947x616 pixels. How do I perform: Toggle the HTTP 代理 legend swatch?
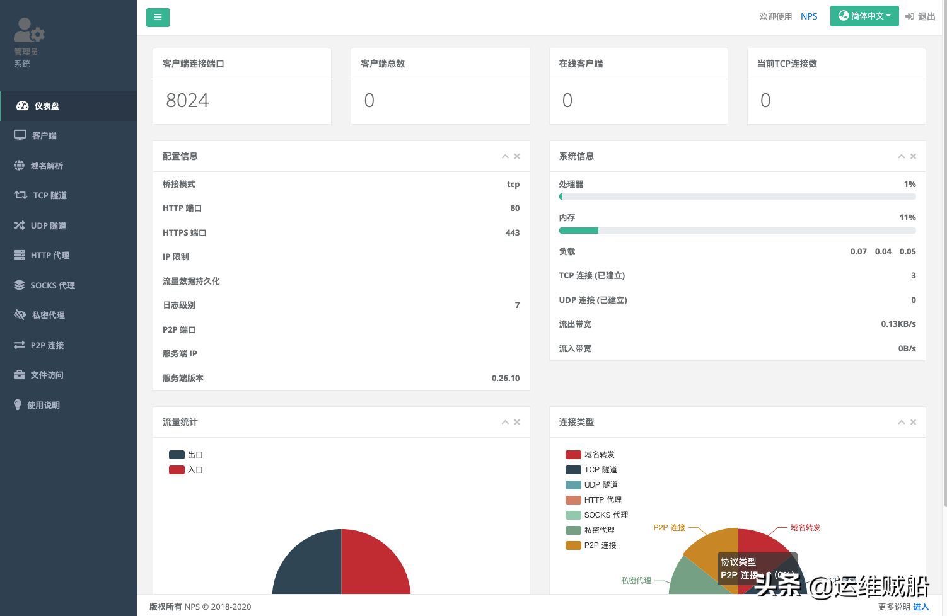(573, 500)
